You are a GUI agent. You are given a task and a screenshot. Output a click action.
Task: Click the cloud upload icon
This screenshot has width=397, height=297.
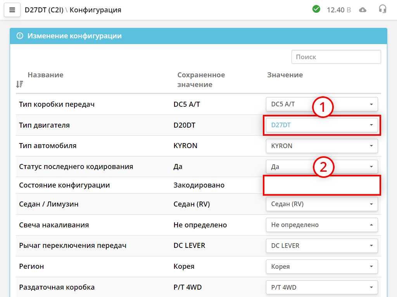[x=362, y=10]
